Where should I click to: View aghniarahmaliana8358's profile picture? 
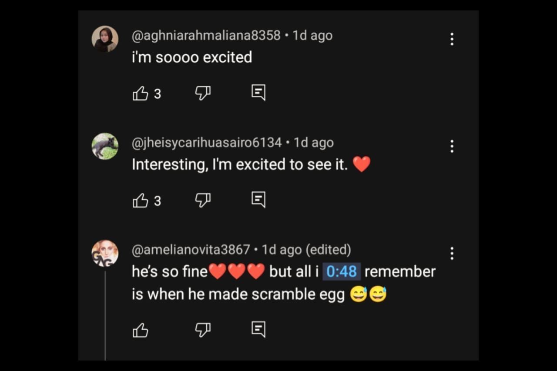click(105, 39)
